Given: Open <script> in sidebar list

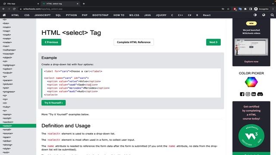Looking at the screenshot, I should coord(7,118).
